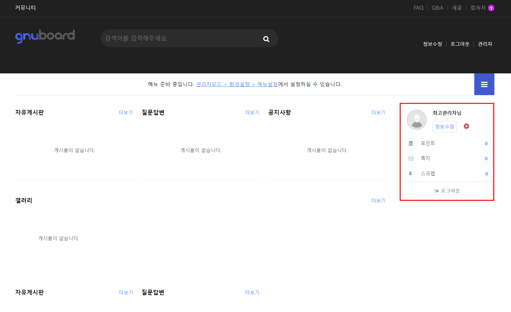Open the 관리자 link in header
This screenshot has width=511, height=312.
pyautogui.click(x=485, y=44)
